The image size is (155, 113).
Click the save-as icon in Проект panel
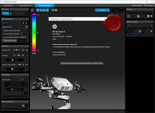[148, 16]
